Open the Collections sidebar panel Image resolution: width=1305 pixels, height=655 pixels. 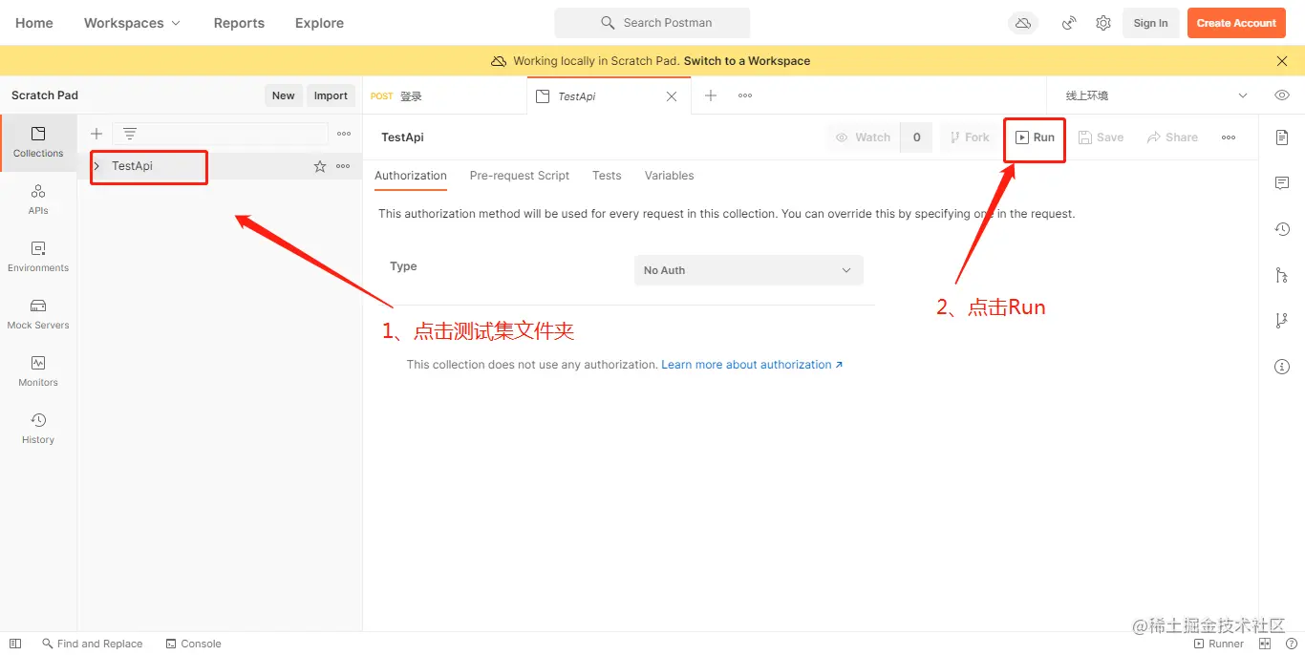coord(38,142)
